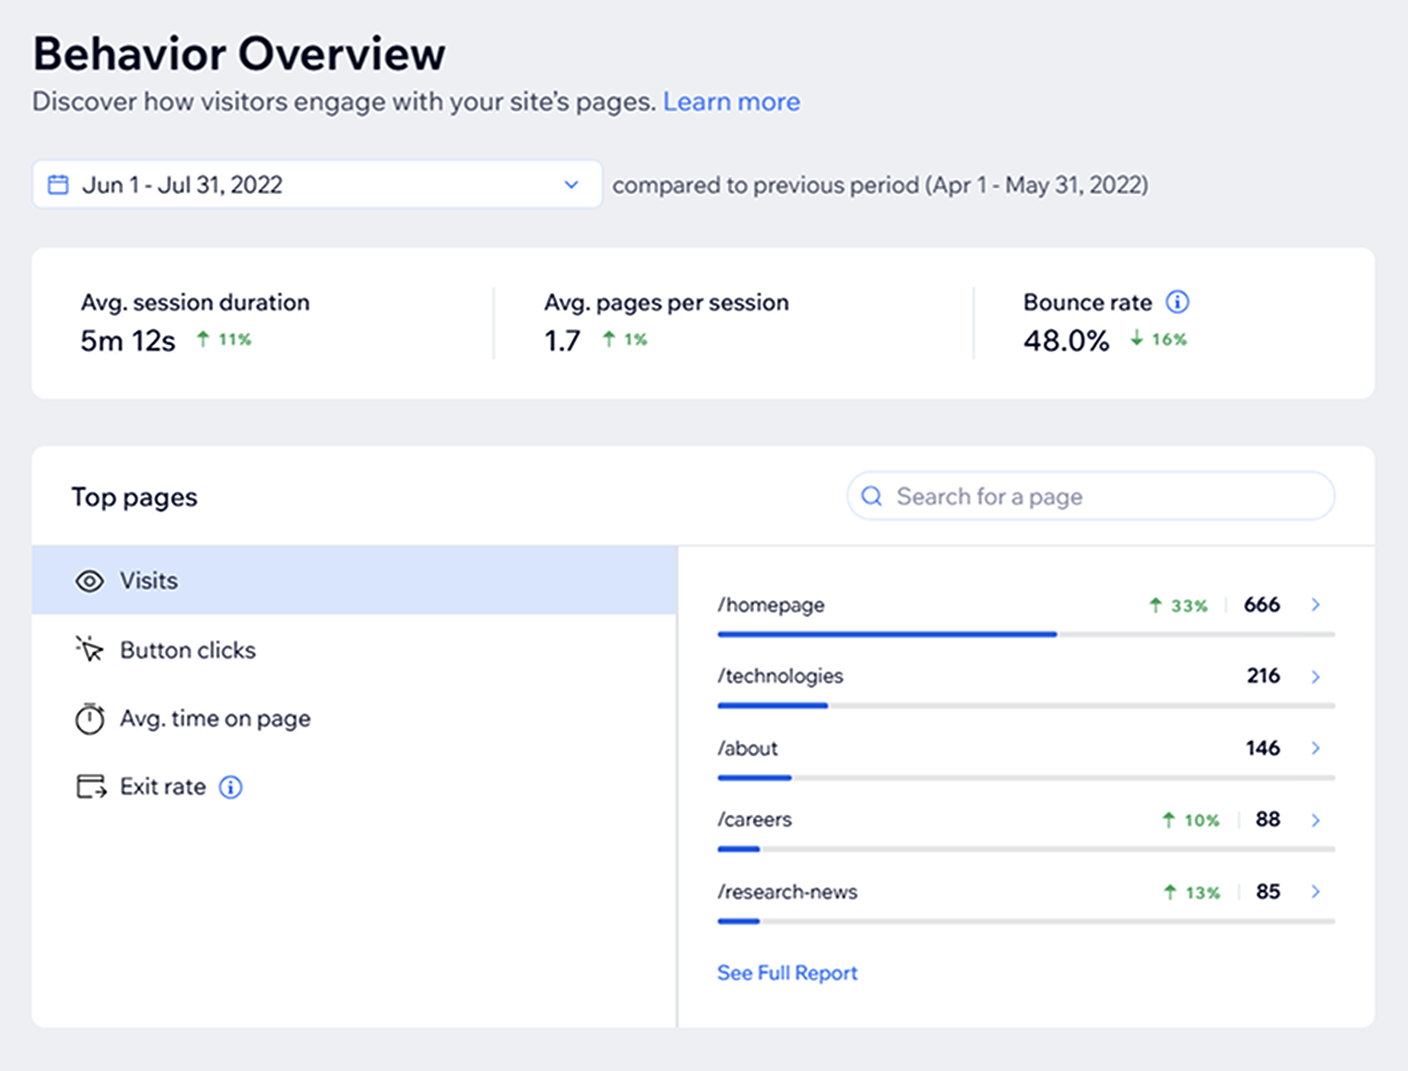1408x1071 pixels.
Task: Select the Button clicks tab
Action: [187, 650]
